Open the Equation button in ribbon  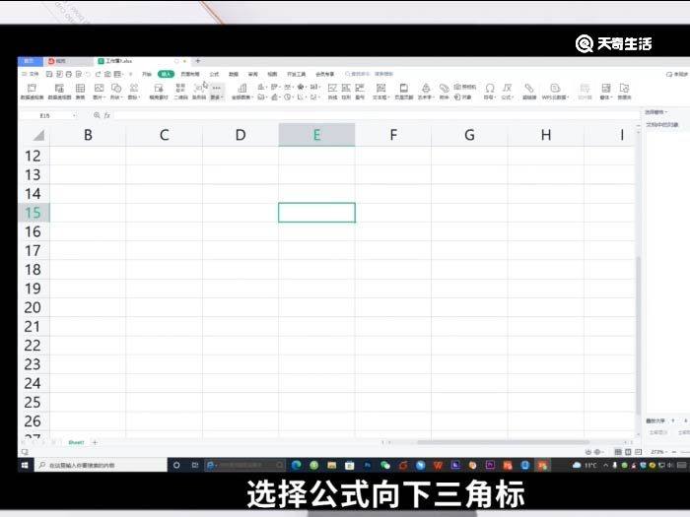508,91
